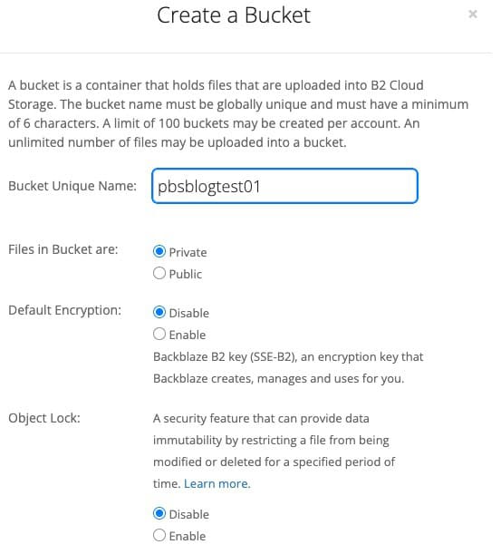Click the Files in Bucket are label
The height and width of the screenshot is (554, 501).
coord(63,249)
